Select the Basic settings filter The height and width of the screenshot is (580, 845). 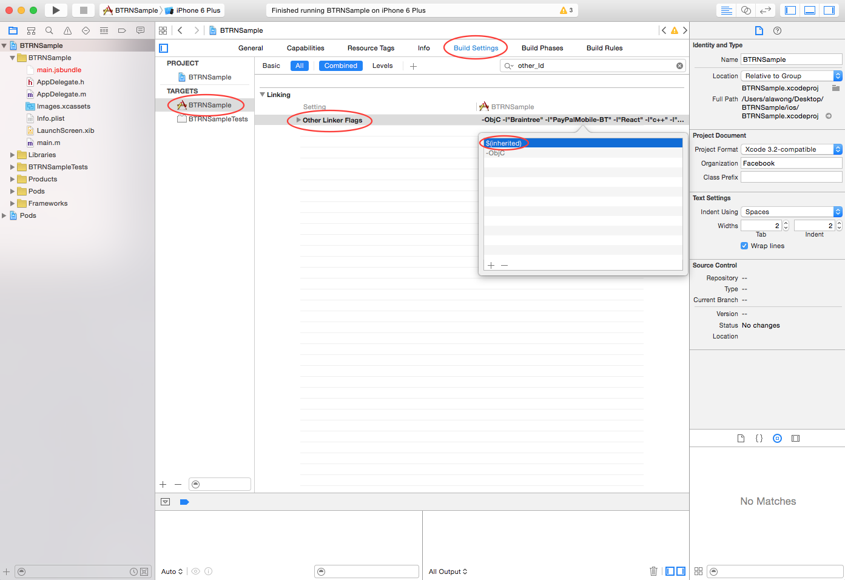[271, 66]
